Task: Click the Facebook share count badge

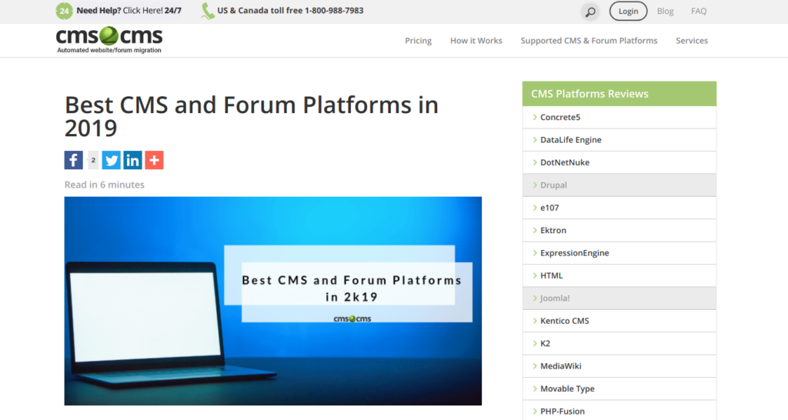Action: pos(93,160)
